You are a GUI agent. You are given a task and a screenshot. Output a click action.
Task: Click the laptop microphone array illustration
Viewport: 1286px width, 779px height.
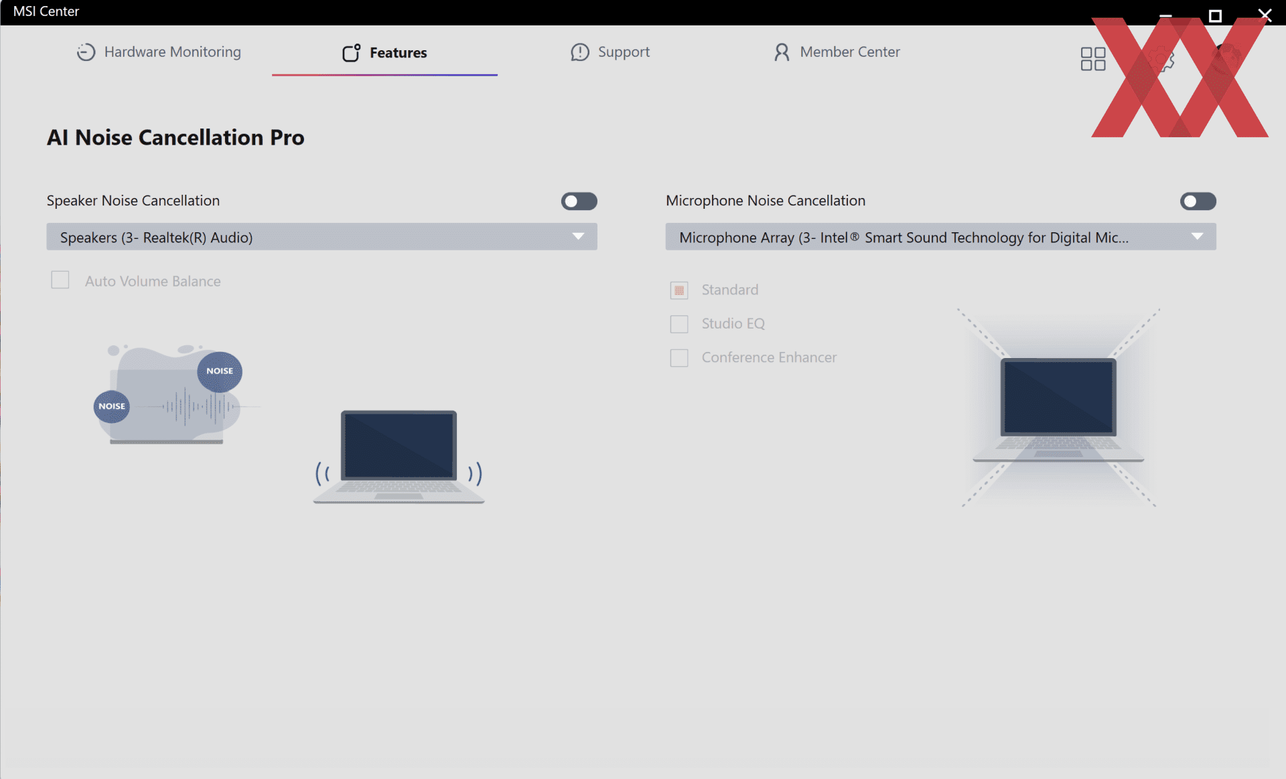click(1058, 408)
